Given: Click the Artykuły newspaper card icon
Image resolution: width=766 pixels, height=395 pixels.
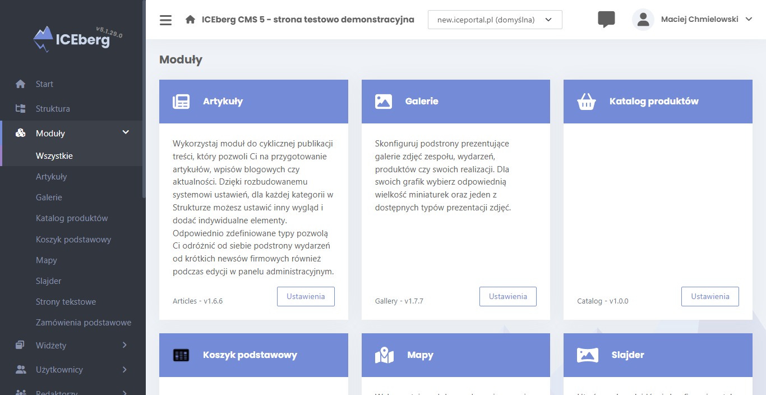Looking at the screenshot, I should (181, 102).
